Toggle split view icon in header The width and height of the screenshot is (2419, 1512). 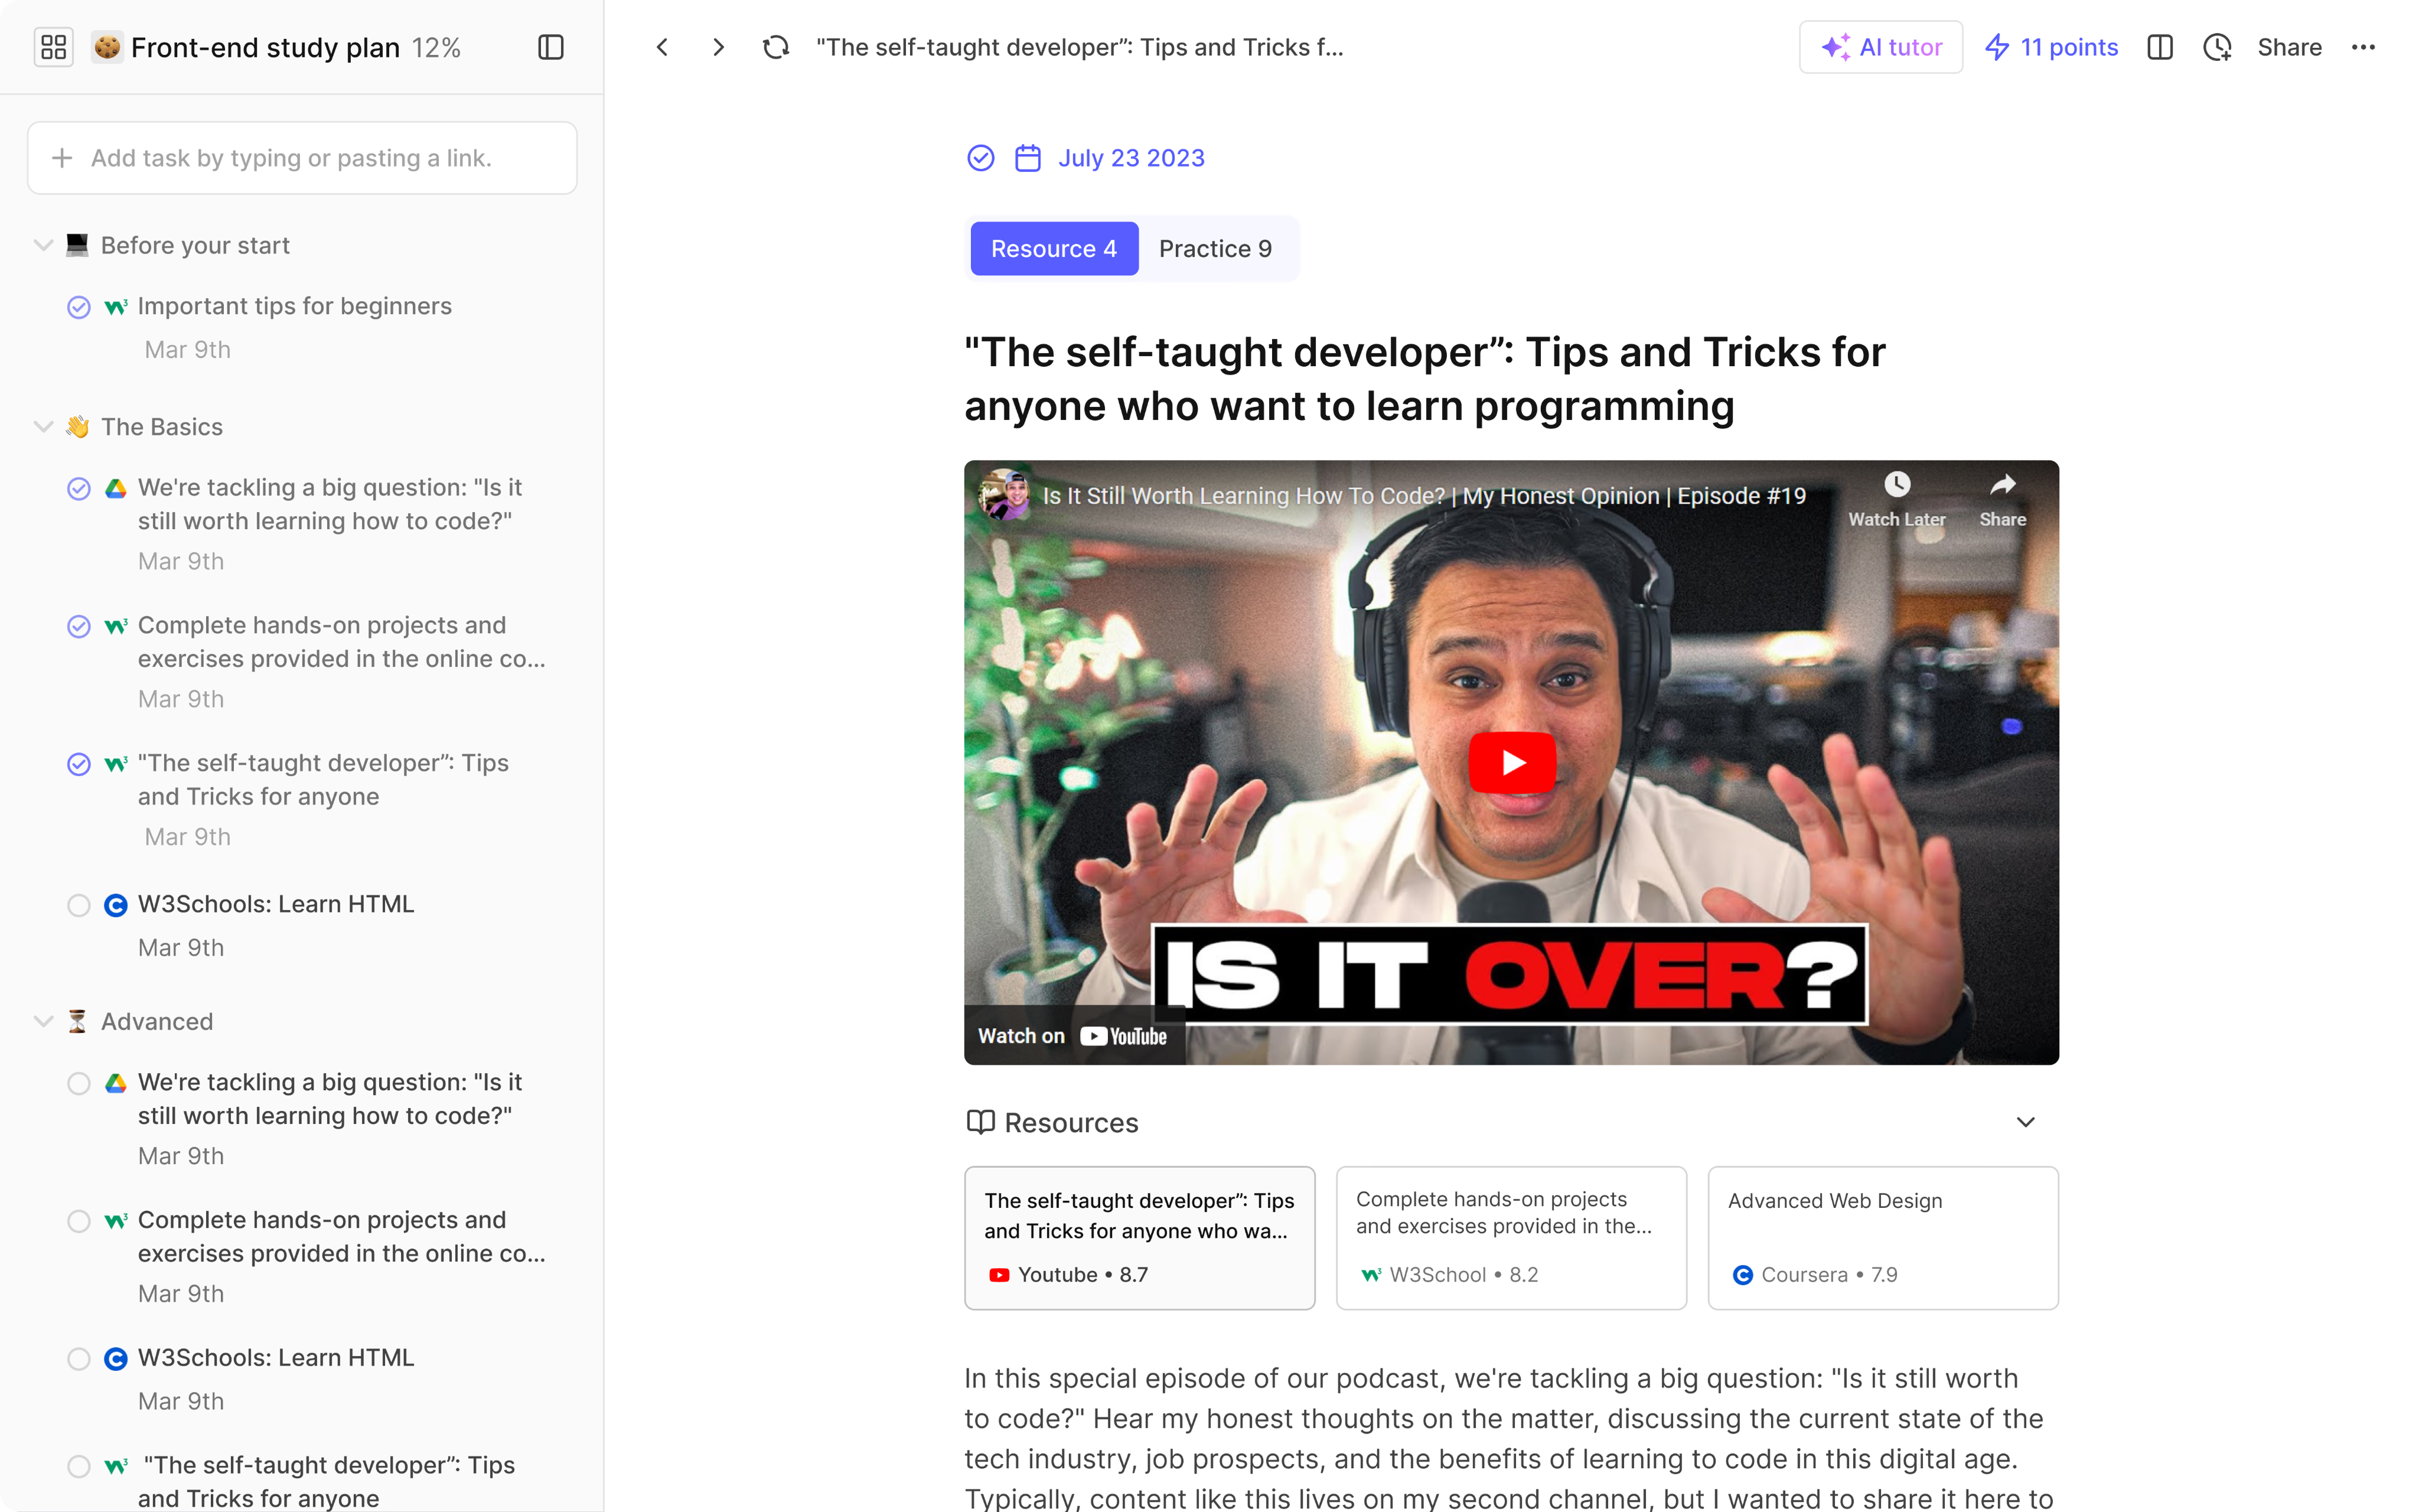tap(2159, 47)
